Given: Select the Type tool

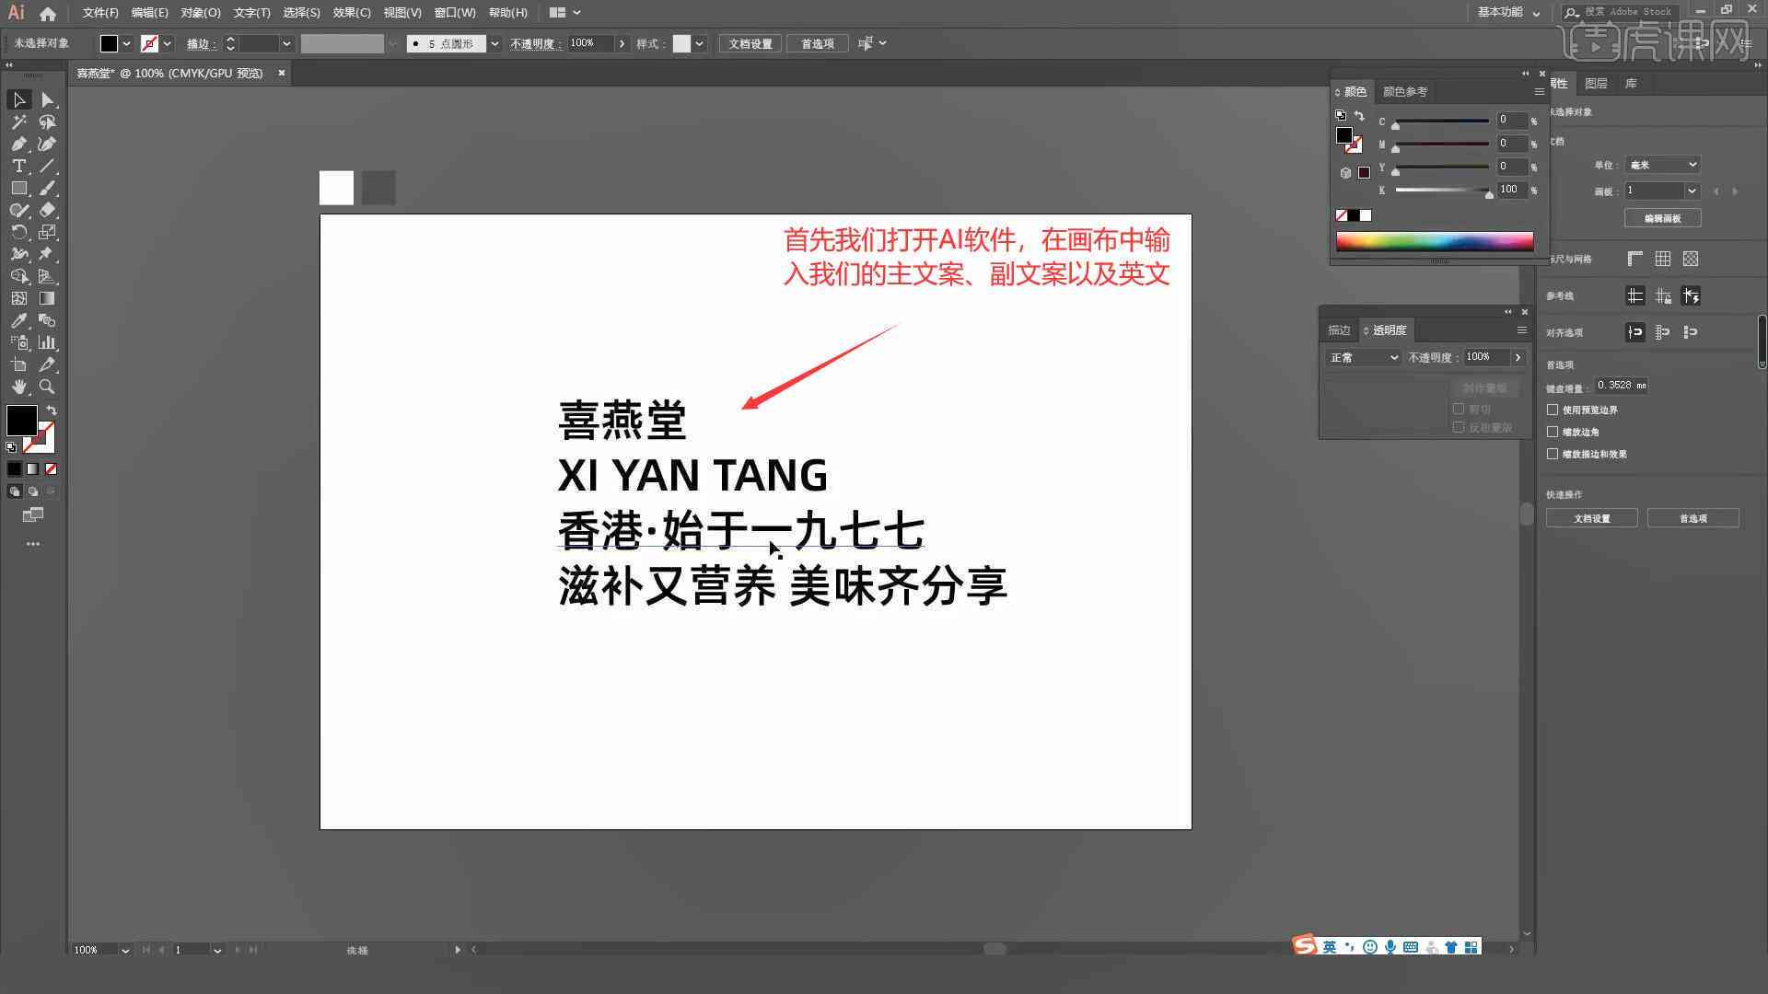Looking at the screenshot, I should pos(17,167).
